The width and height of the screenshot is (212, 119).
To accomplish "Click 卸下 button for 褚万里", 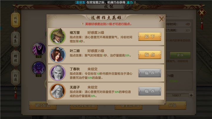I will click(150, 36).
